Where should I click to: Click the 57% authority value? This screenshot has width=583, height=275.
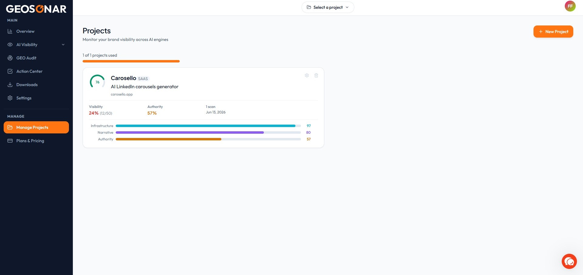tap(152, 113)
